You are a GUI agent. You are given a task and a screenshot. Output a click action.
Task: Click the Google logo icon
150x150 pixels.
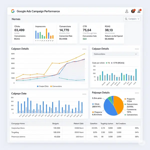click(13, 11)
